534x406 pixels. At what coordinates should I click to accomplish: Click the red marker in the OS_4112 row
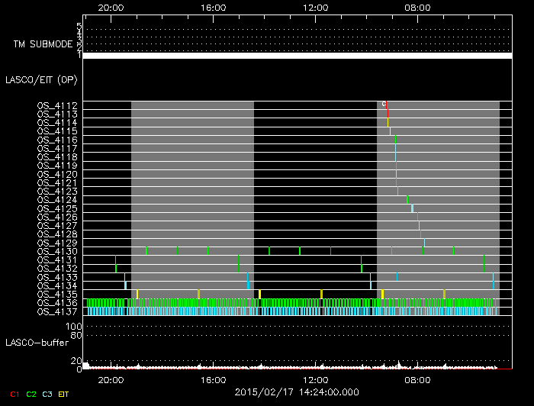386,105
